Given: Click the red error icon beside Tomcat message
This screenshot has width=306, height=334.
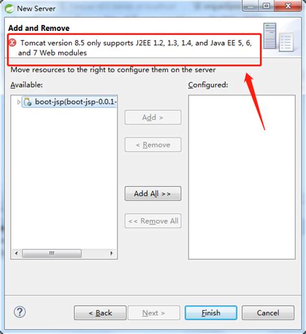Looking at the screenshot, I should click(12, 43).
